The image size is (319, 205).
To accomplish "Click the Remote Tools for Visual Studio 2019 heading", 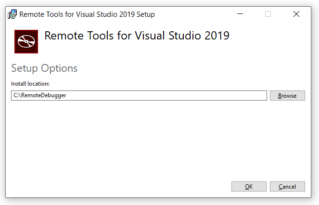I will [137, 36].
